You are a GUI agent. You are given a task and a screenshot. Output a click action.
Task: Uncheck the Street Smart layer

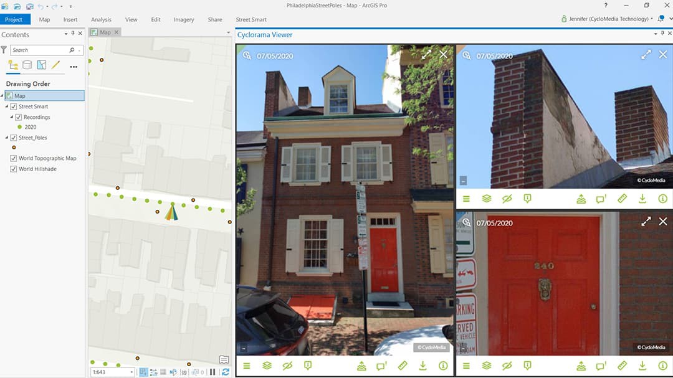[x=13, y=106]
